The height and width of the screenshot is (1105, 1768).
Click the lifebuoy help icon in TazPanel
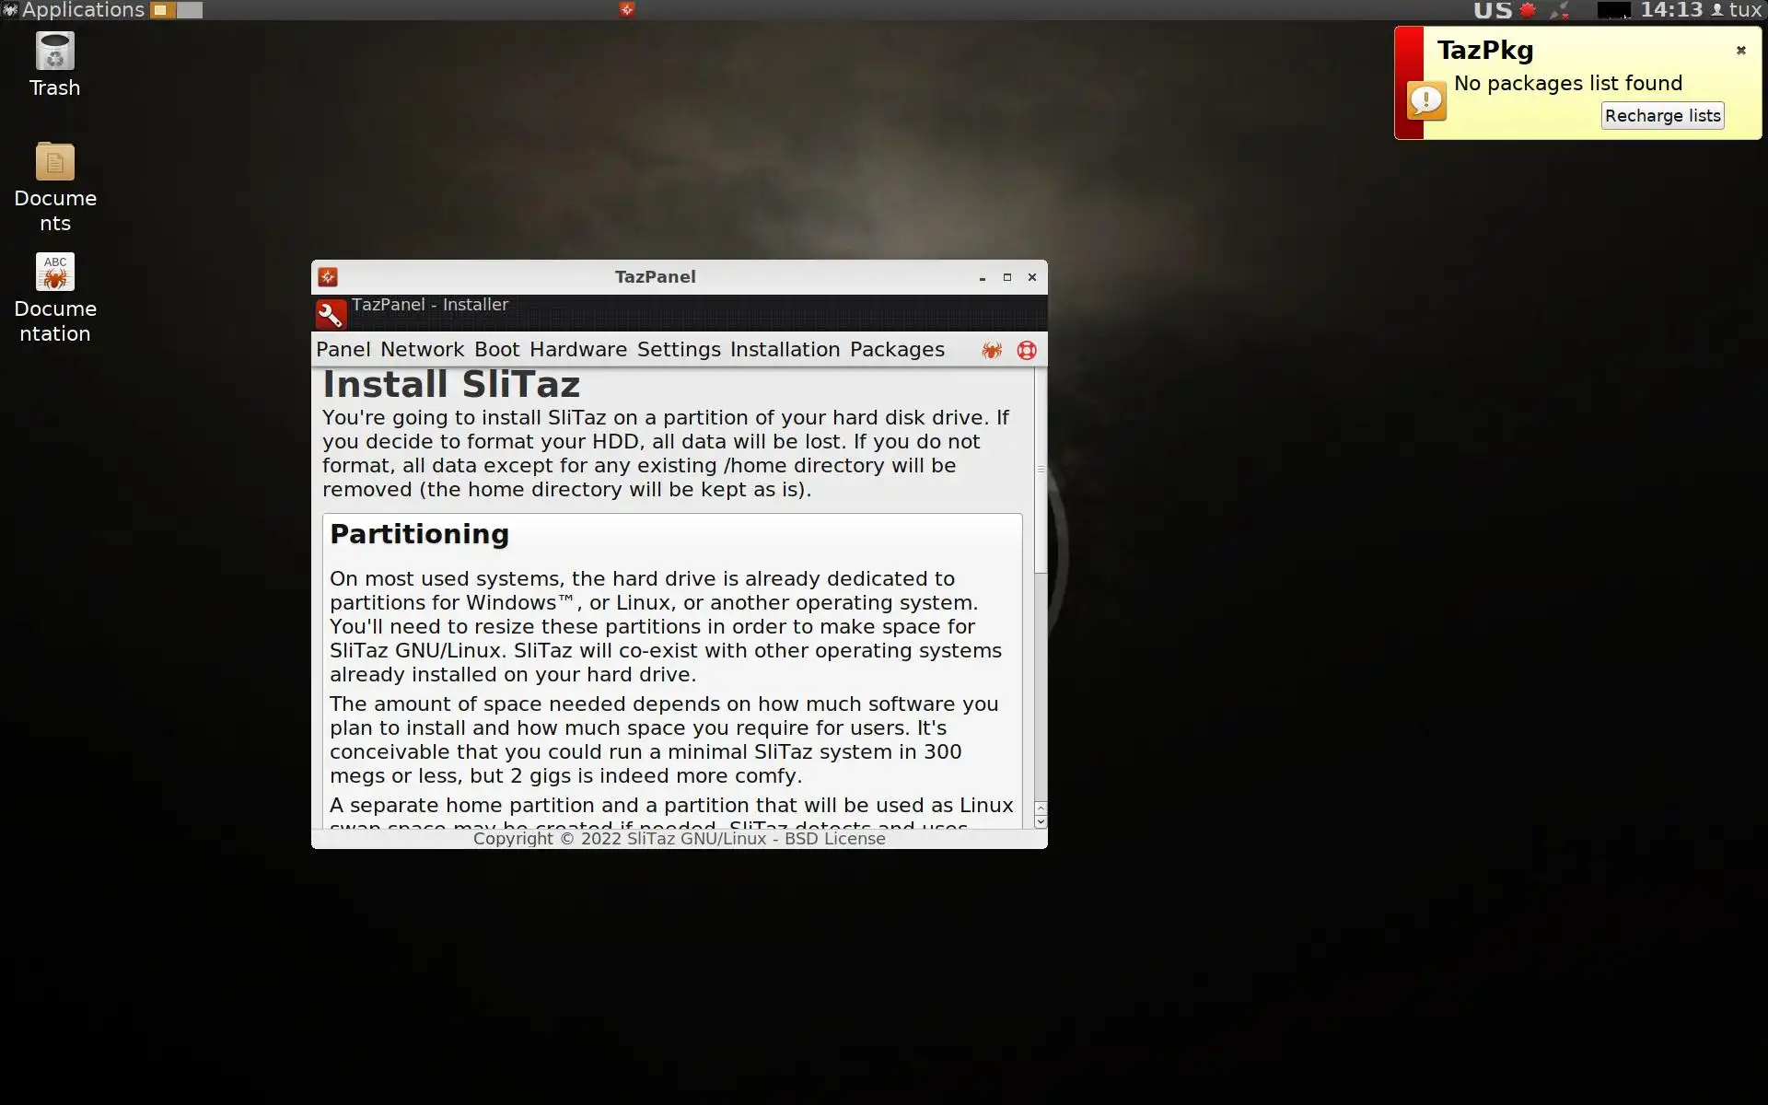point(1027,350)
